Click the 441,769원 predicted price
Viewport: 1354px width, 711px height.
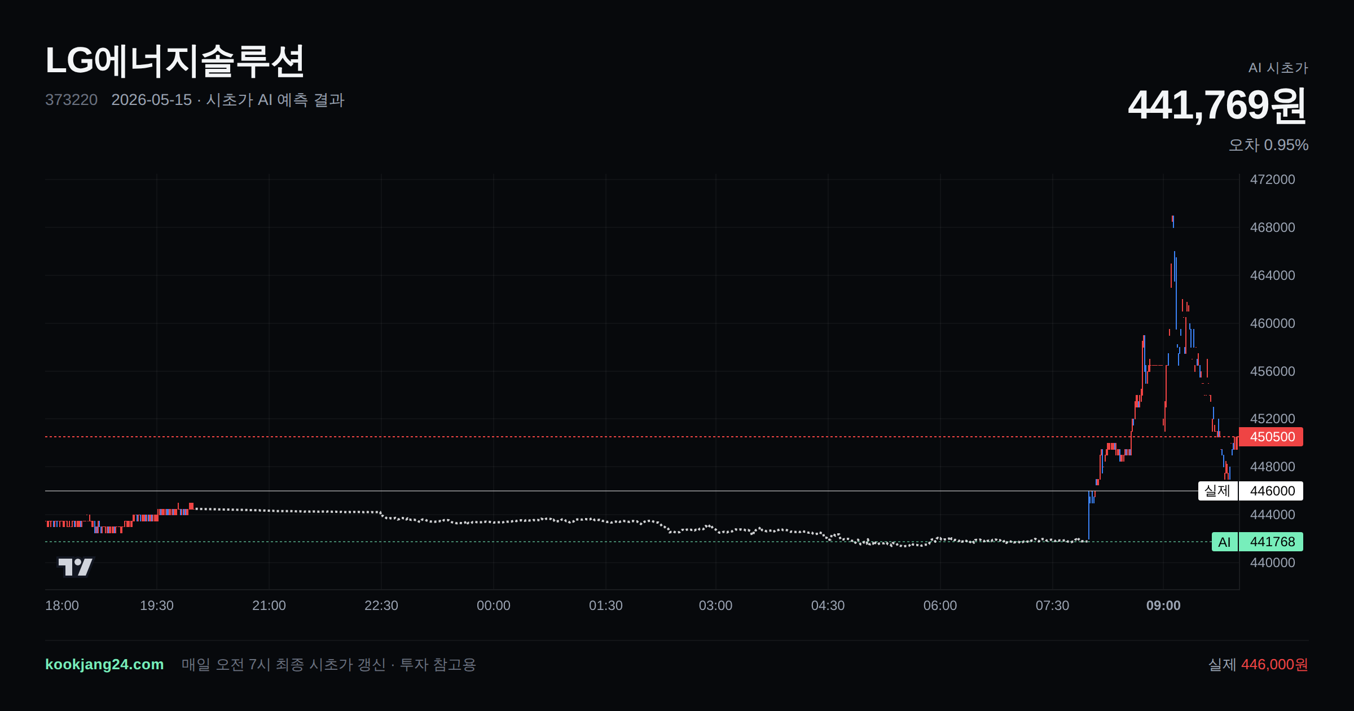click(x=1217, y=106)
